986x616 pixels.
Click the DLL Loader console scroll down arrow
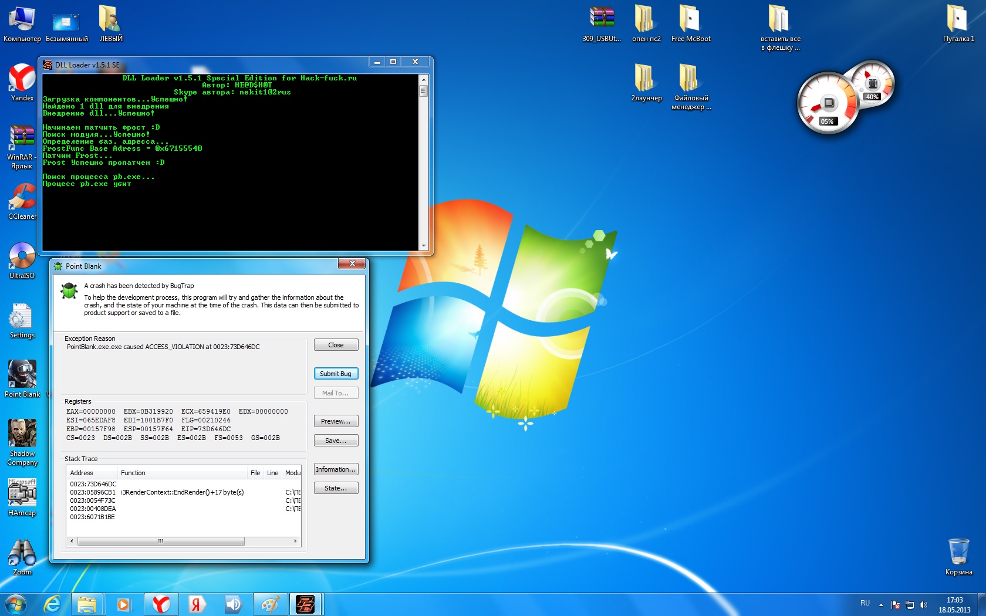coord(423,246)
